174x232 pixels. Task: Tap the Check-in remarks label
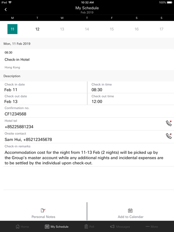click(18, 146)
